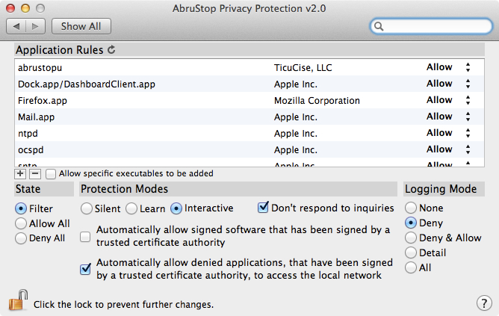Refresh the Application Rules list
Image resolution: width=499 pixels, height=316 pixels.
click(x=111, y=49)
